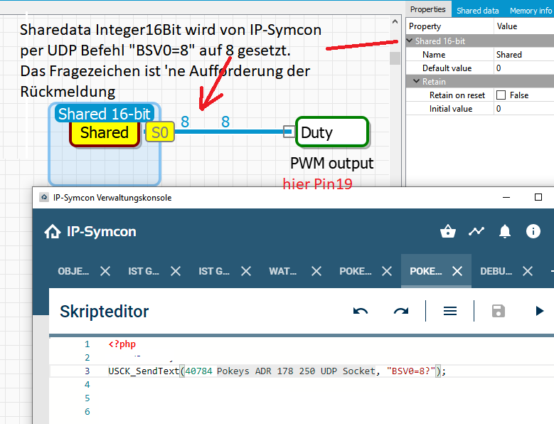Switch to the Shared data tab
Viewport: 554px width, 424px height.
click(x=478, y=10)
